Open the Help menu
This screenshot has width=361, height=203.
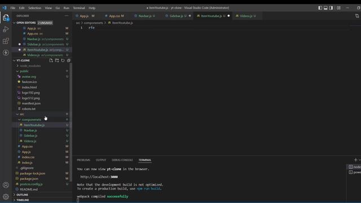point(92,8)
